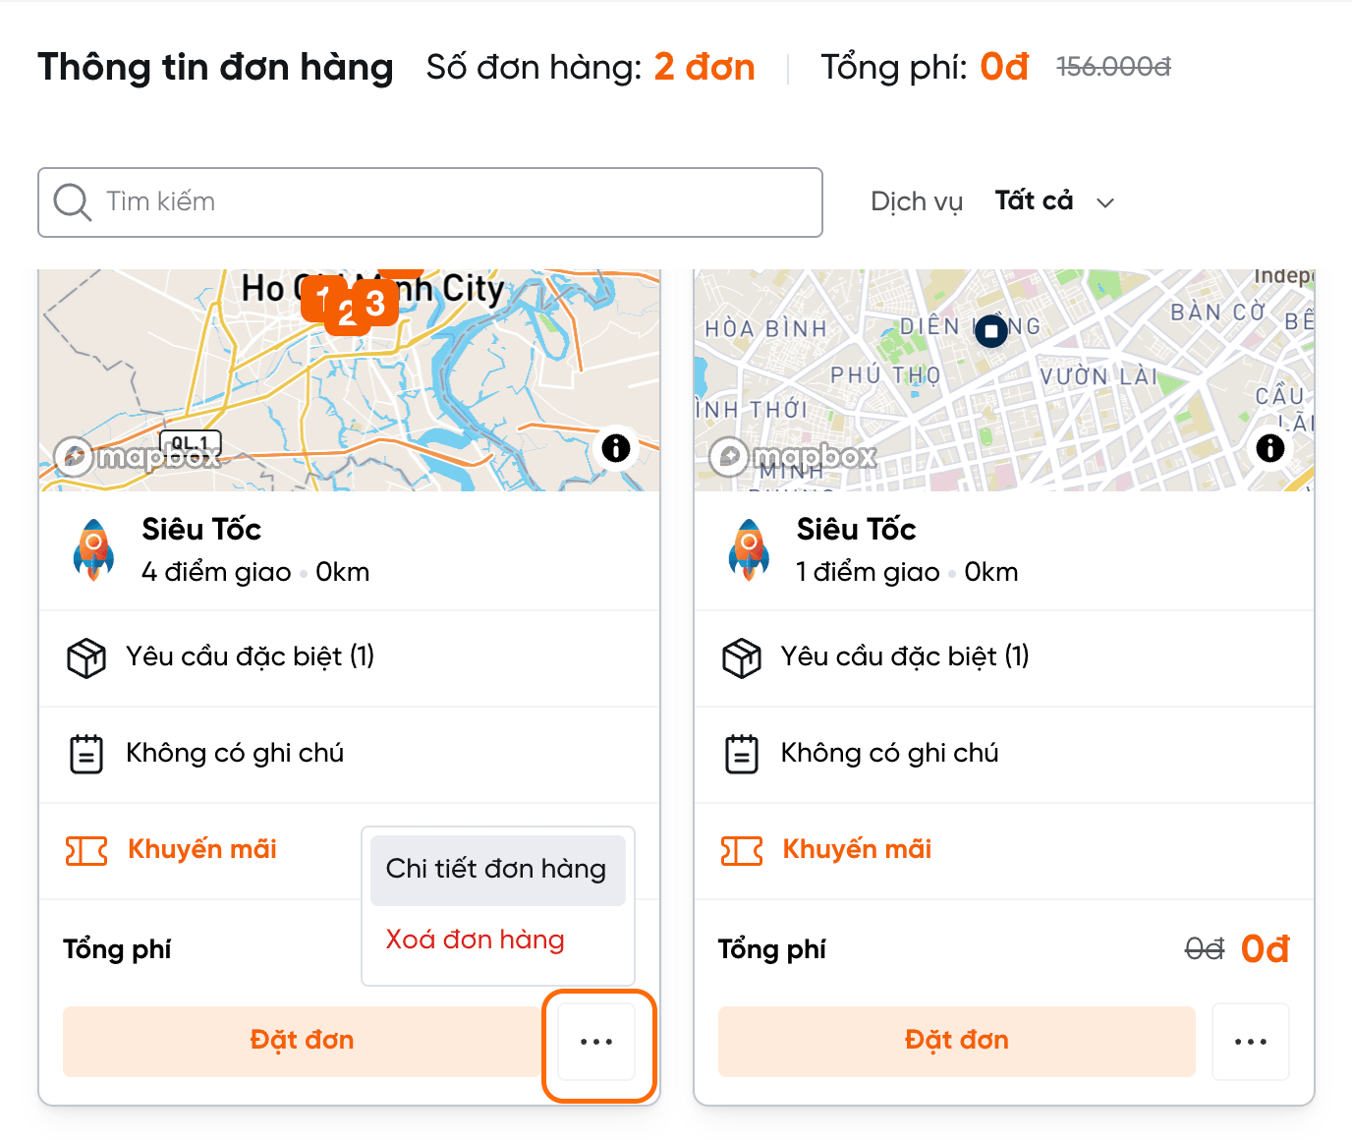Select "Chi tiết đơn hàng" menu item

coord(496,870)
